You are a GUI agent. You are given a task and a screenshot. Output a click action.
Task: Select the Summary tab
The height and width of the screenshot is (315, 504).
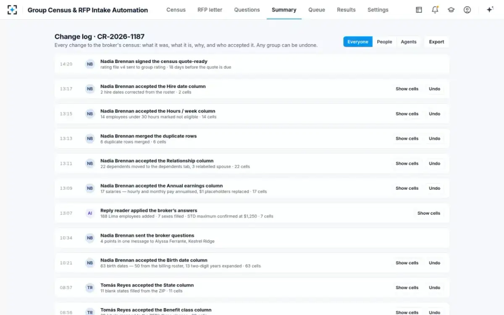click(x=284, y=10)
